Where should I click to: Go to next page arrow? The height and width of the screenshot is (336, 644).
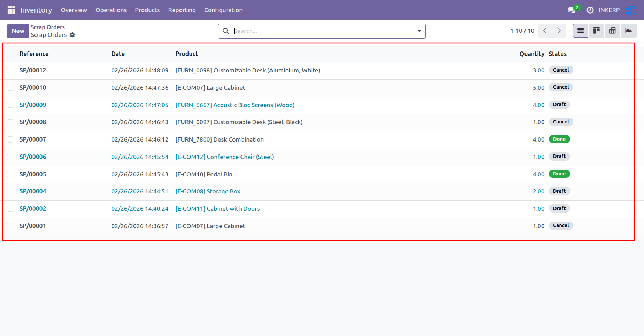click(559, 31)
